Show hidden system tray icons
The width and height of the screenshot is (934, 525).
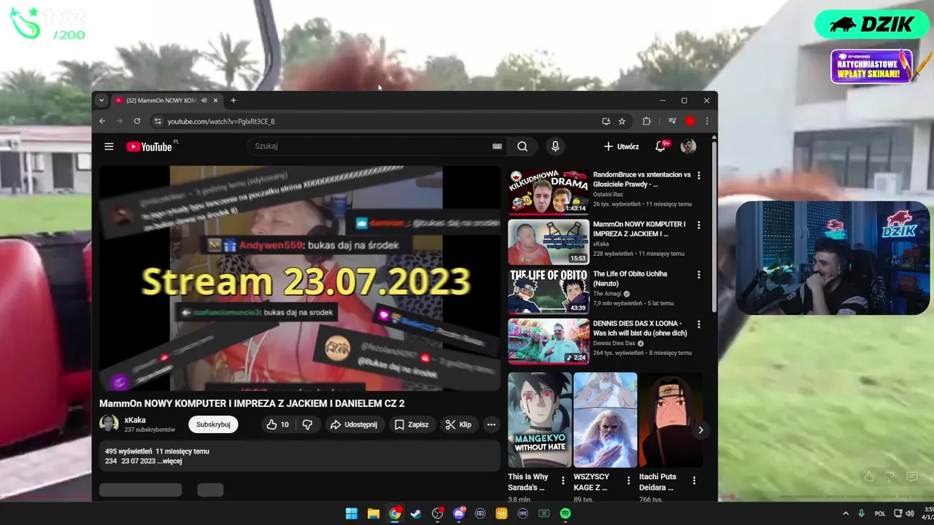[x=846, y=513]
